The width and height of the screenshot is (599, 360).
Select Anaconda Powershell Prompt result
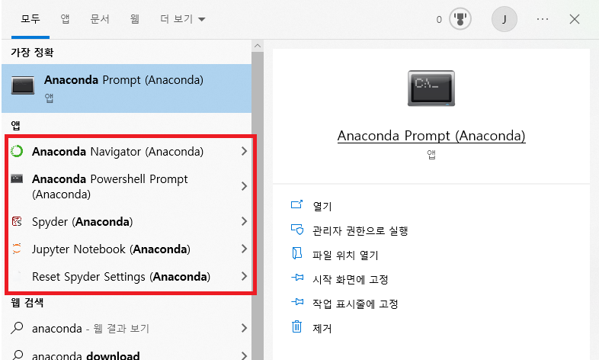click(127, 186)
